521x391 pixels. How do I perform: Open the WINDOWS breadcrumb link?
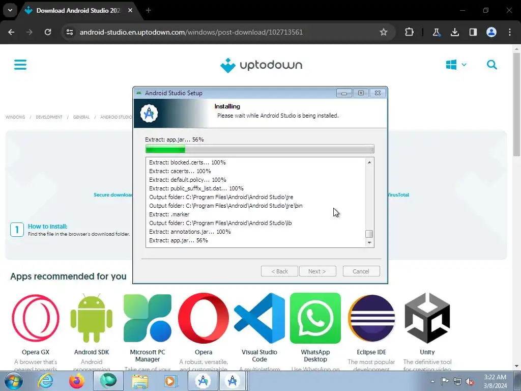(15, 117)
